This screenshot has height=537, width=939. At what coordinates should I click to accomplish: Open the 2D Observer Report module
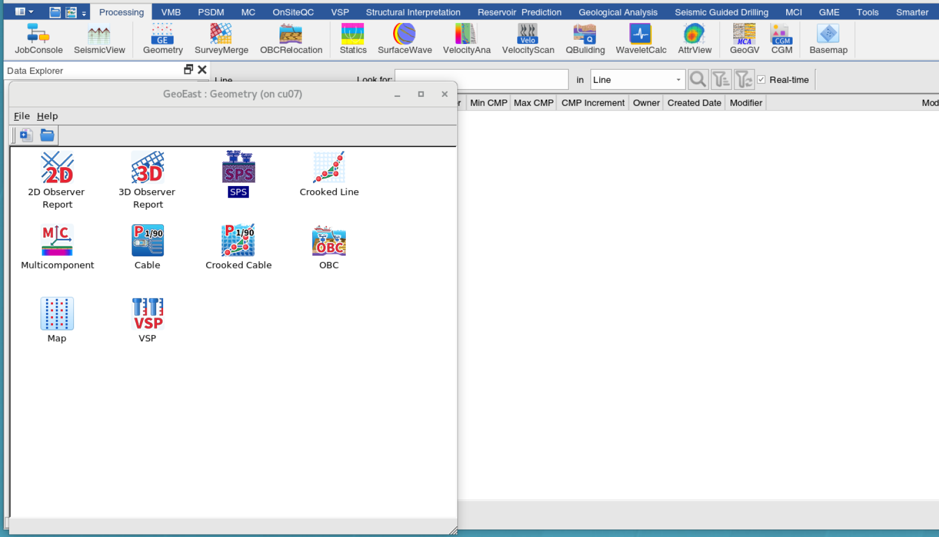click(x=56, y=168)
